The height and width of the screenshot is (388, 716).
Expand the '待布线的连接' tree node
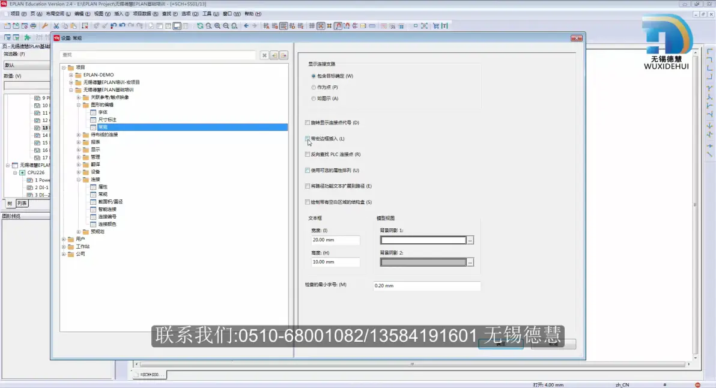point(79,135)
